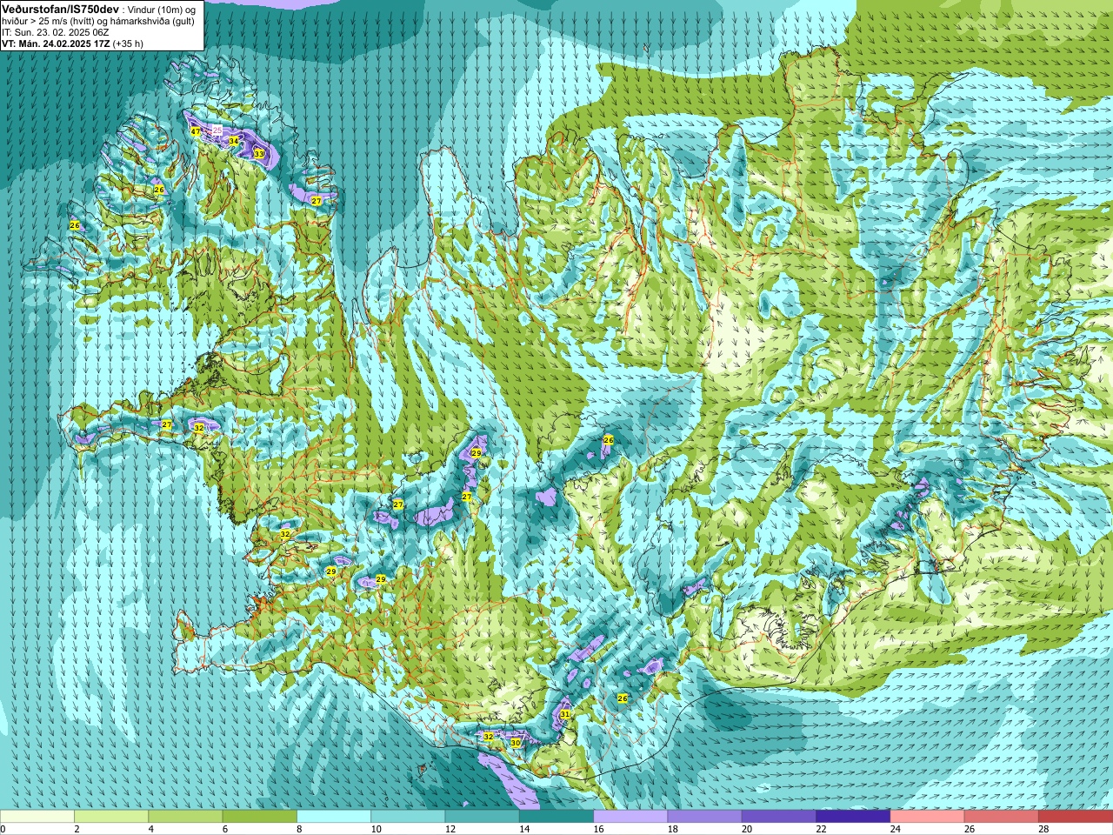The width and height of the screenshot is (1113, 835).
Task: Click the Veðurstofan/IS750dev title text
Action: coord(58,9)
